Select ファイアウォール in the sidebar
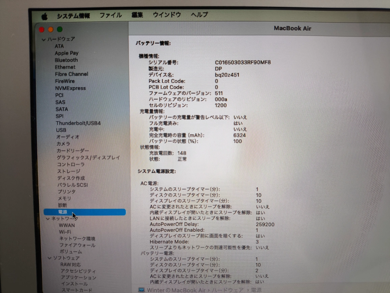Viewport: 390px width, 293px height. pyautogui.click(x=77, y=245)
